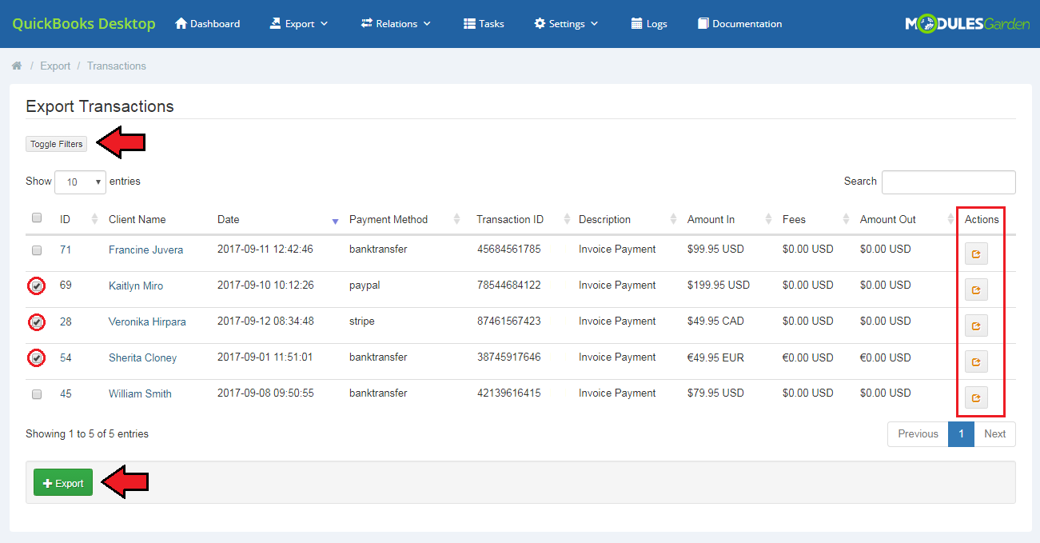Image resolution: width=1040 pixels, height=543 pixels.
Task: Click amount $49.95 CAD
Action: point(715,321)
